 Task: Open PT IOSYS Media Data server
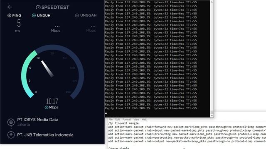pyautogui.click(x=38, y=120)
